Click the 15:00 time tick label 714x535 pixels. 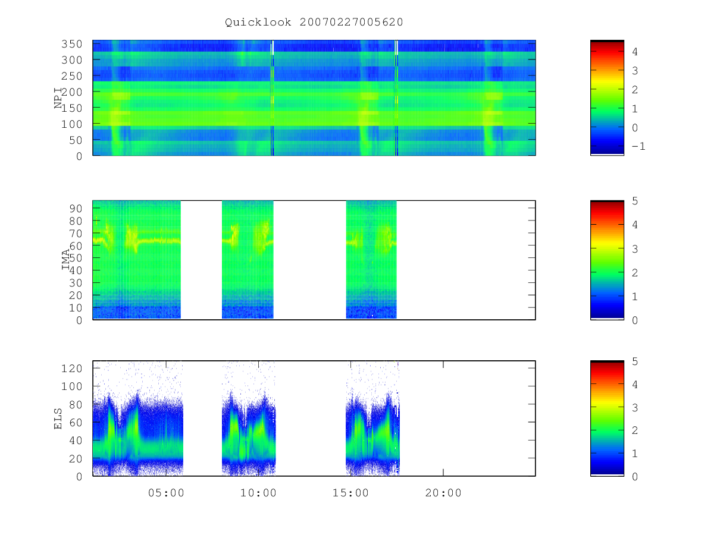point(350,493)
